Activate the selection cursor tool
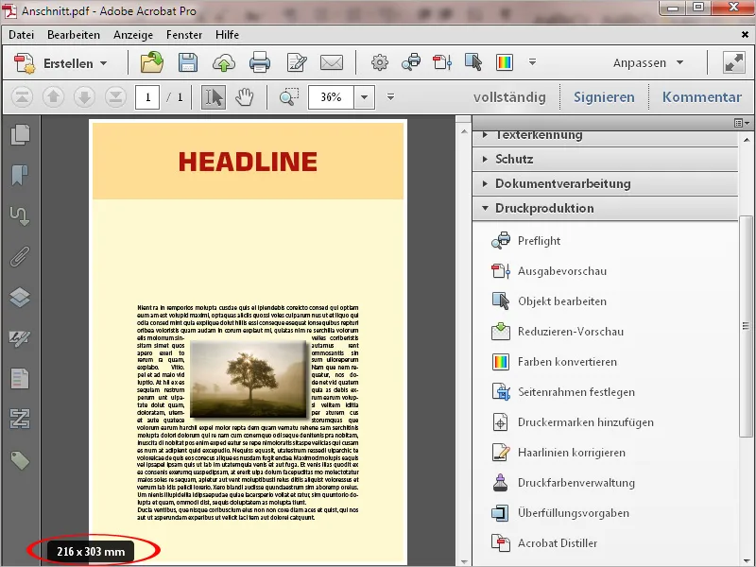 [214, 97]
